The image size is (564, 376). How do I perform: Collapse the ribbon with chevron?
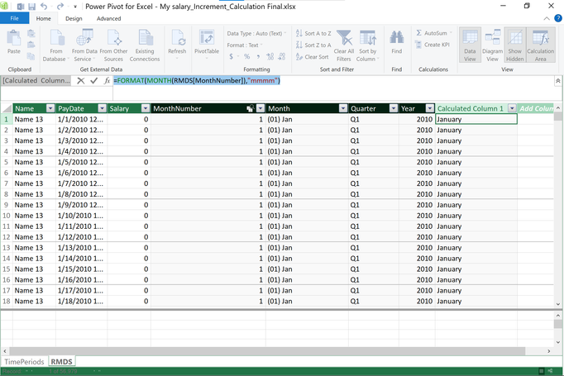pyautogui.click(x=547, y=18)
